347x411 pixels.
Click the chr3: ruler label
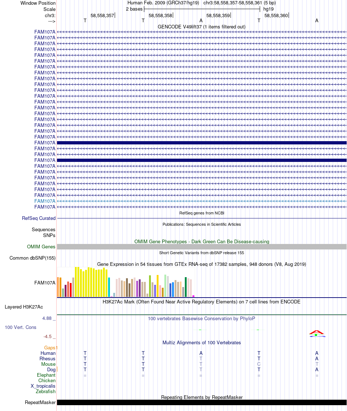(50, 15)
